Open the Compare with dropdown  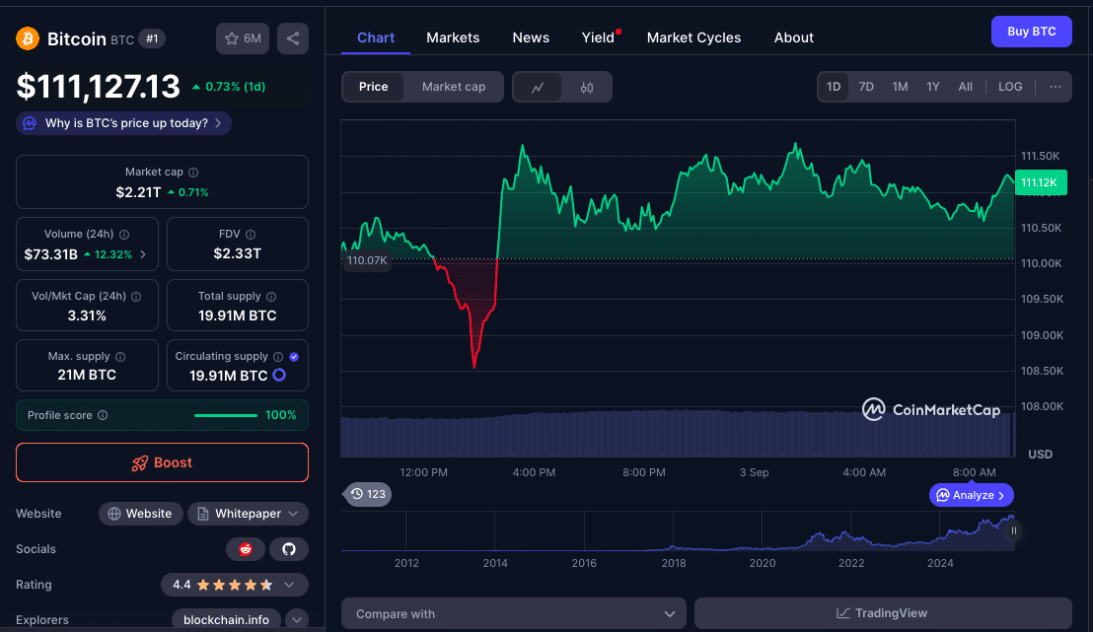pyautogui.click(x=514, y=614)
